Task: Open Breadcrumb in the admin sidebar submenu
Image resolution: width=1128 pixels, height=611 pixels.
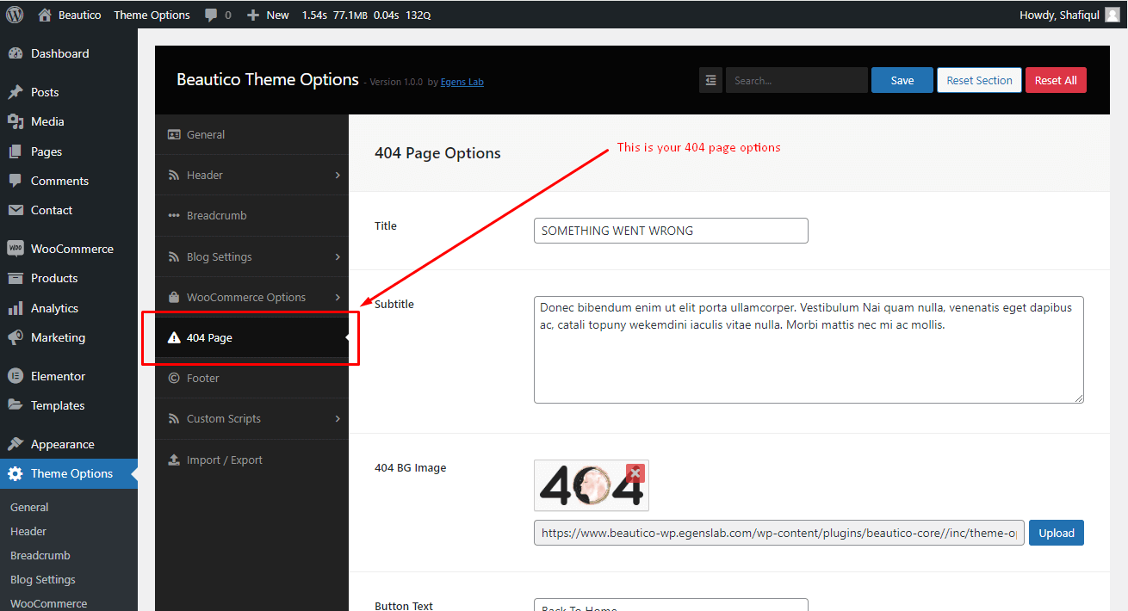Action: [40, 555]
